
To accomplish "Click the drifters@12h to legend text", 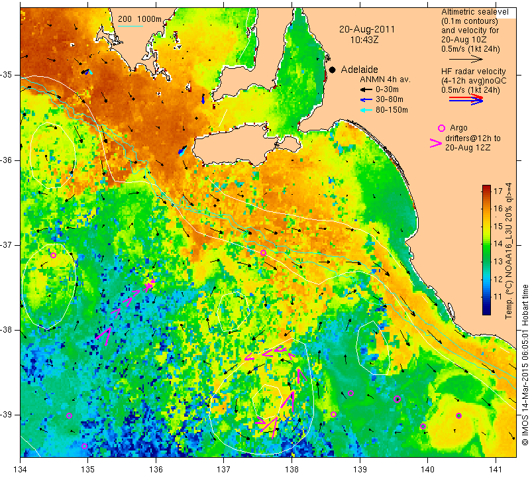I will tap(473, 138).
